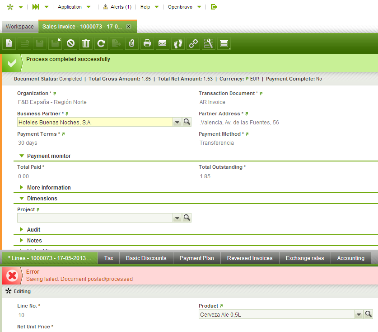Click the Business Partner input field
This screenshot has height=332, width=378.
(95, 122)
